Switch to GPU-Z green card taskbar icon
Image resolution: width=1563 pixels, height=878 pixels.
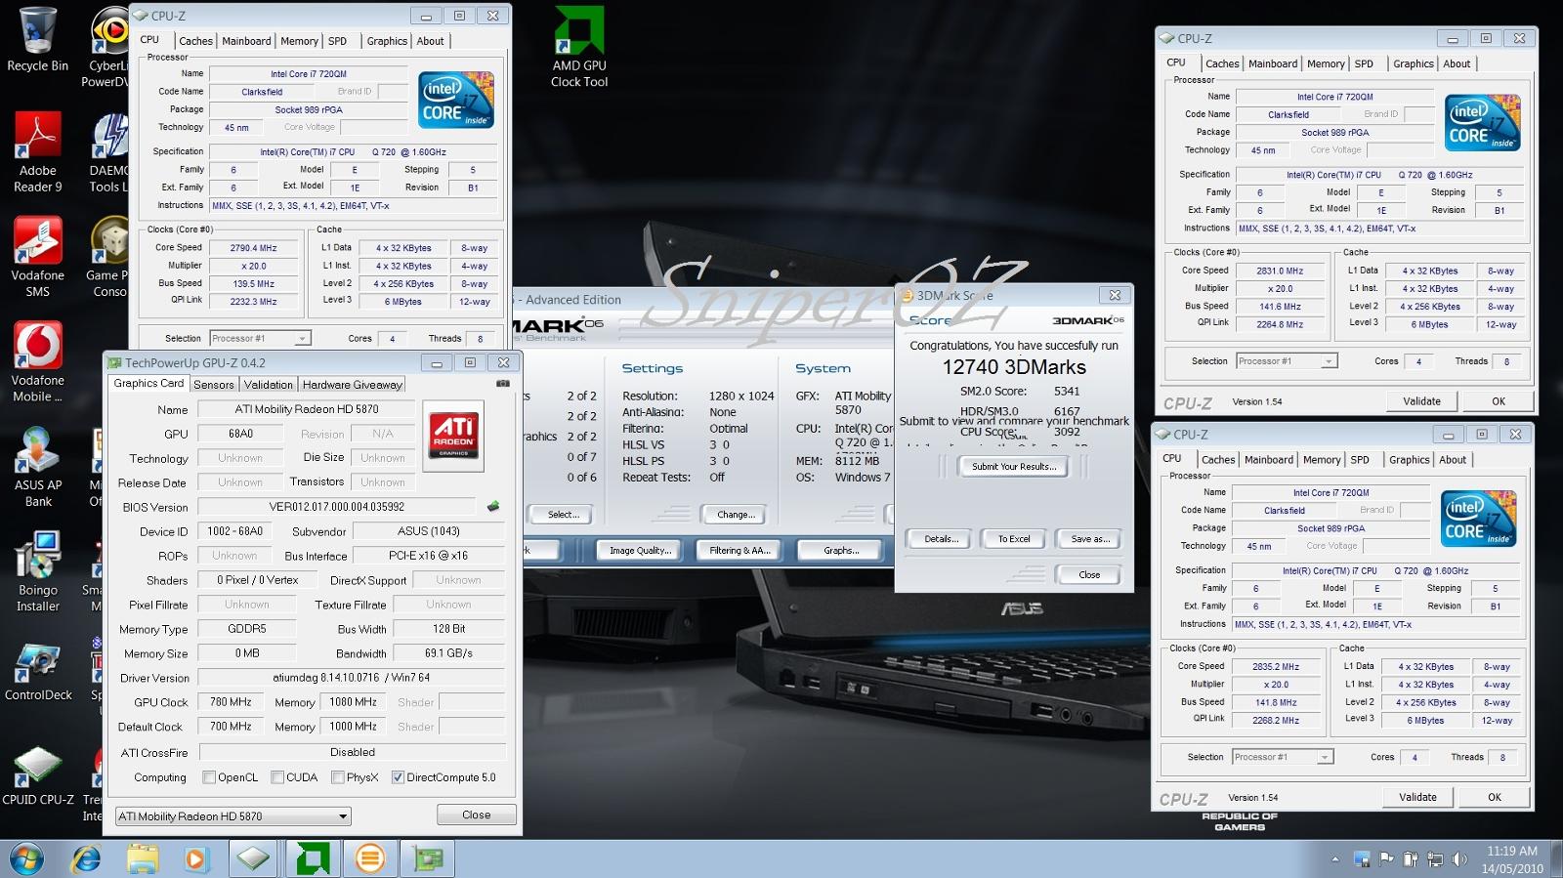(428, 859)
